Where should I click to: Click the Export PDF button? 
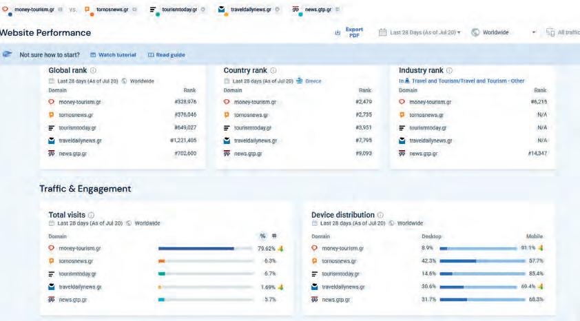pos(349,32)
